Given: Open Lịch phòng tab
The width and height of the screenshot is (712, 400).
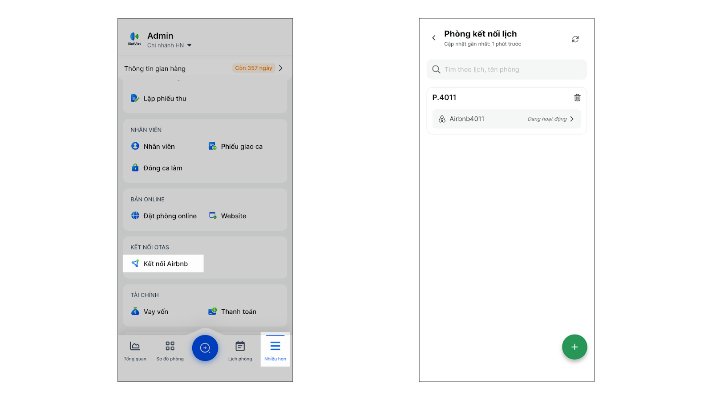Looking at the screenshot, I should tap(240, 350).
